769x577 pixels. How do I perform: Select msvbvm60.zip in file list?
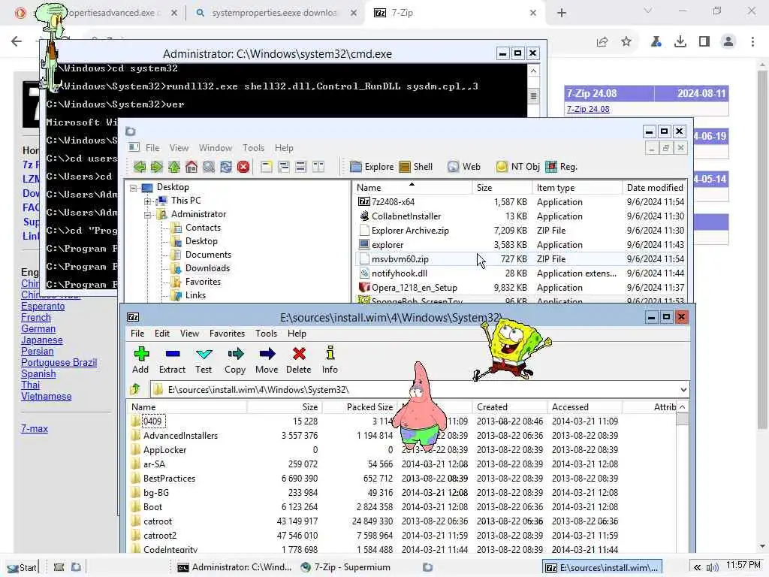tap(520, 259)
